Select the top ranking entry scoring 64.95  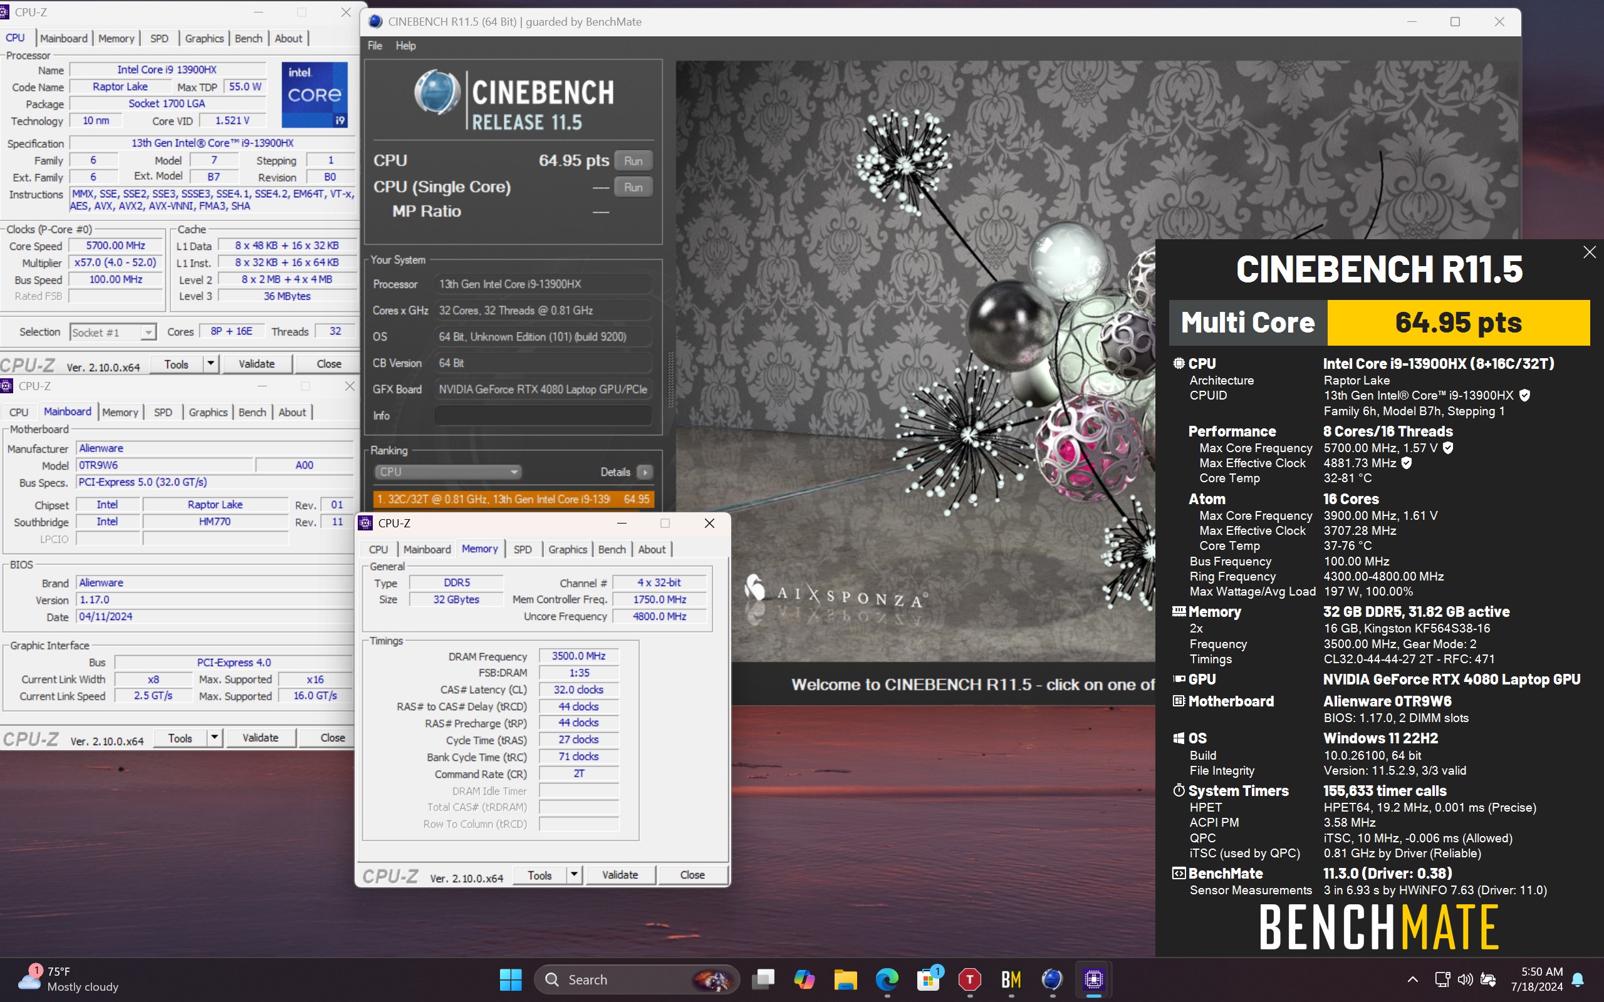point(514,499)
